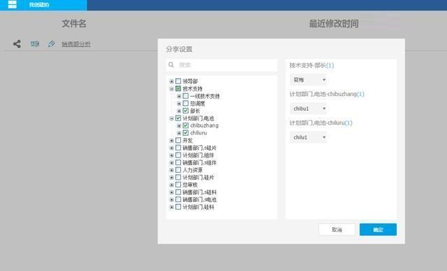Click the 取消 cancel button
Image resolution: width=447 pixels, height=271 pixels.
(x=337, y=229)
